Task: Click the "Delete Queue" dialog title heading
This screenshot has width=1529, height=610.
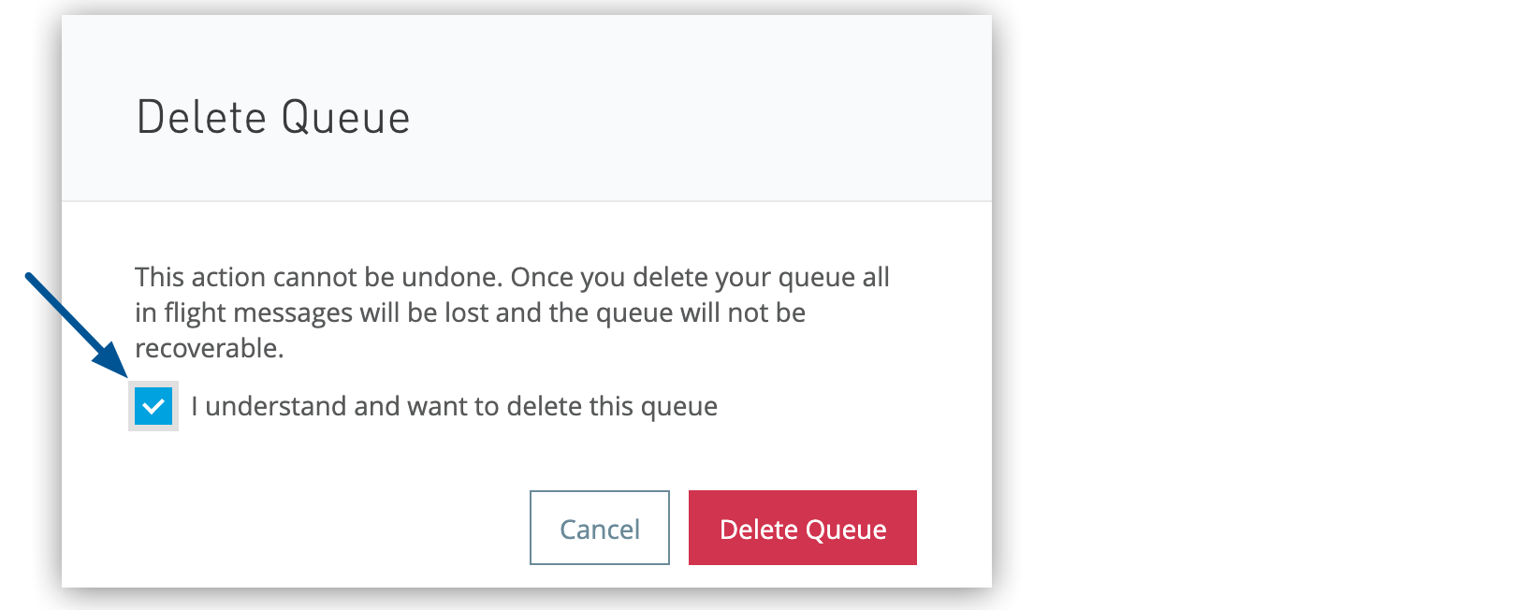Action: point(273,118)
